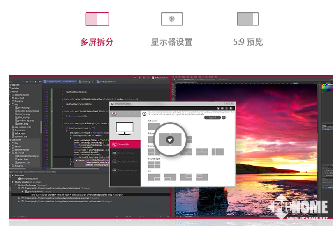Select PIP layout with bottom-left inset
The height and width of the screenshot is (226, 333).
point(170,177)
